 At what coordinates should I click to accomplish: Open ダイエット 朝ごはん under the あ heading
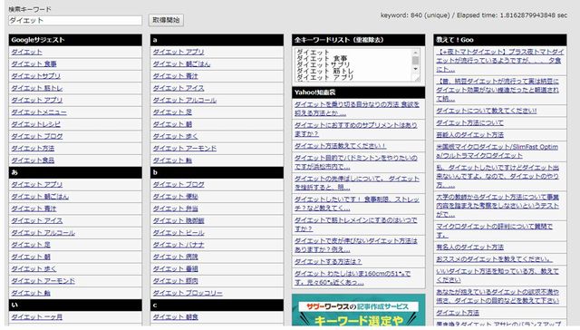pyautogui.click(x=40, y=197)
